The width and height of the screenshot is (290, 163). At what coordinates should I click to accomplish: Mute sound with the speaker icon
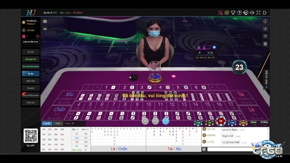pos(252,13)
